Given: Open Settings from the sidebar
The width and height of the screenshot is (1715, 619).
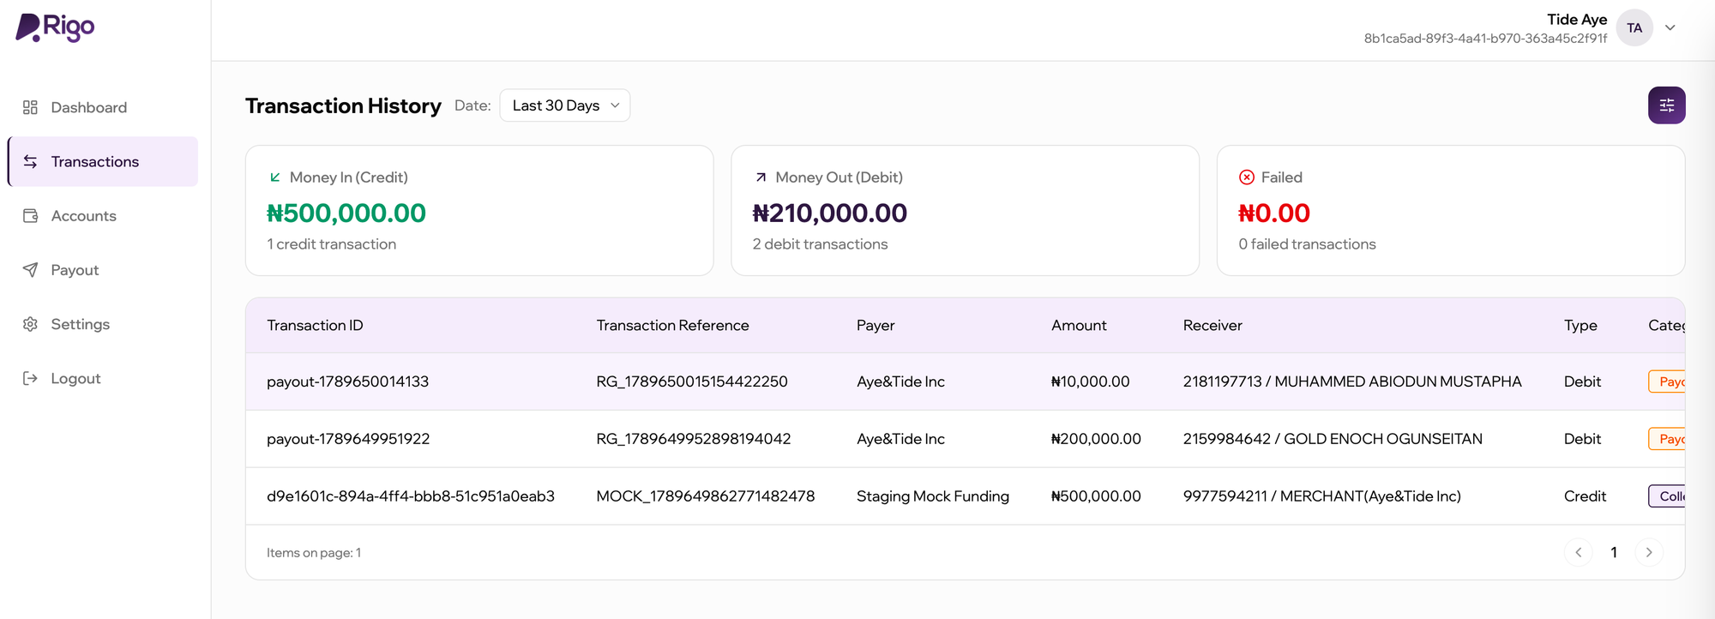Looking at the screenshot, I should (x=102, y=324).
